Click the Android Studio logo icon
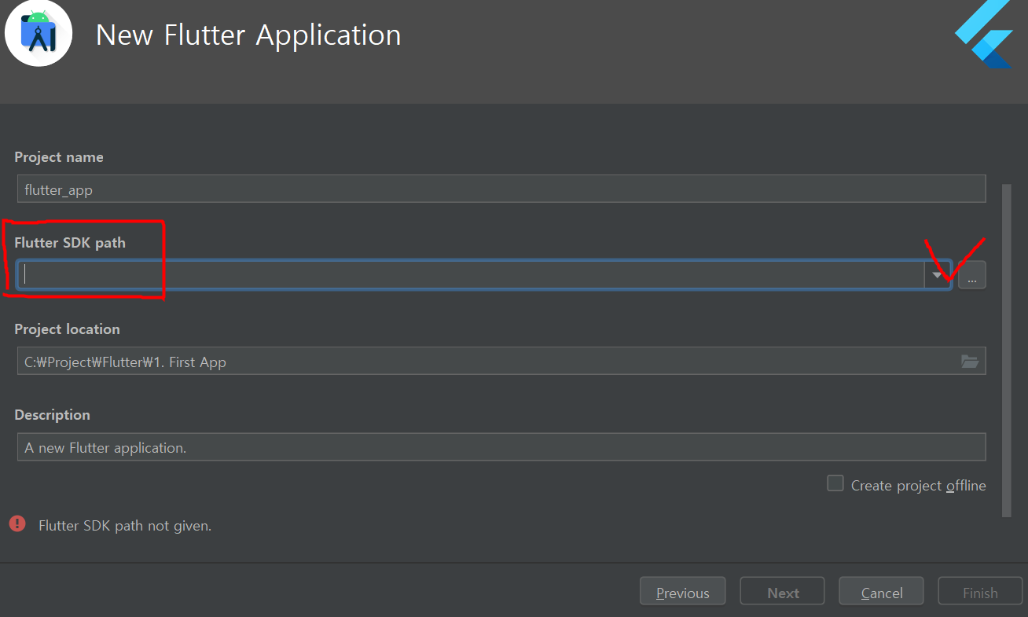 tap(39, 33)
